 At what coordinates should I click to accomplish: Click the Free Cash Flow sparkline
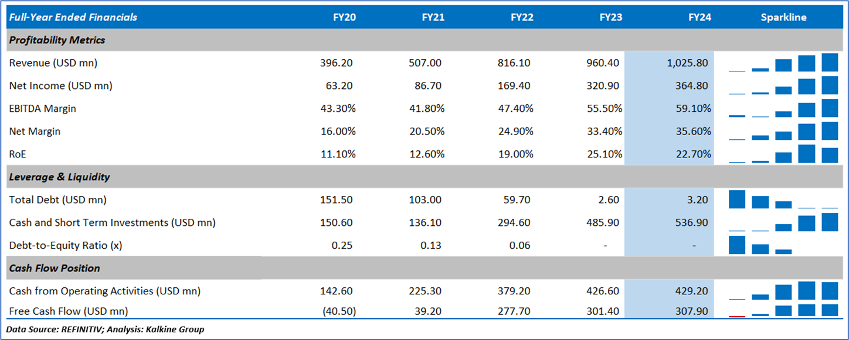[x=783, y=311]
